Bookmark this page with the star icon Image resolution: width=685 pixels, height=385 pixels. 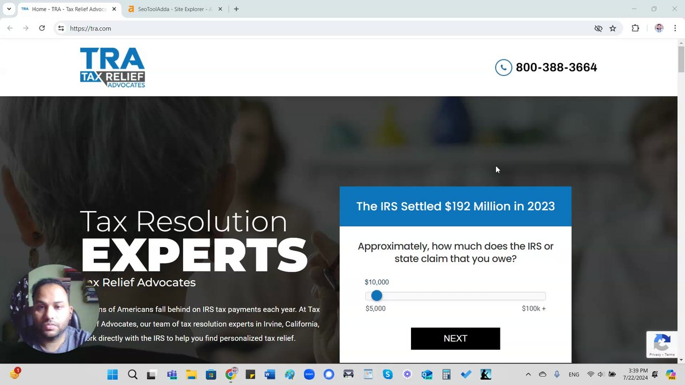(x=613, y=28)
